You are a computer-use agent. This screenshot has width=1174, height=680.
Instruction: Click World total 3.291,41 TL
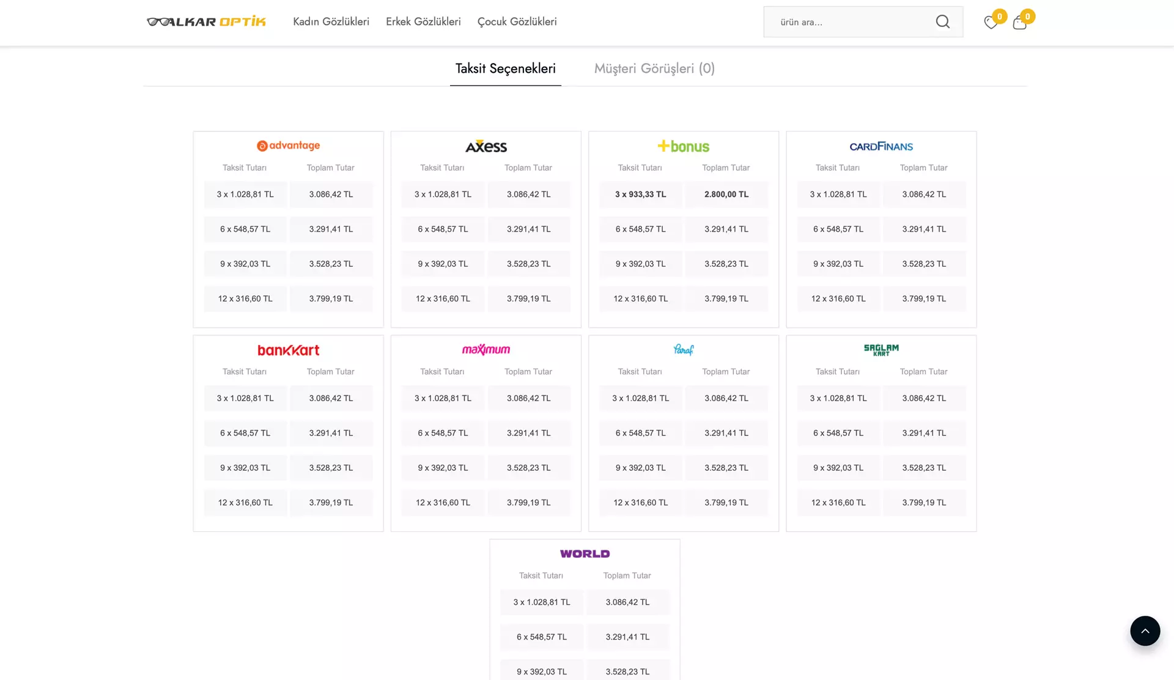pyautogui.click(x=628, y=637)
